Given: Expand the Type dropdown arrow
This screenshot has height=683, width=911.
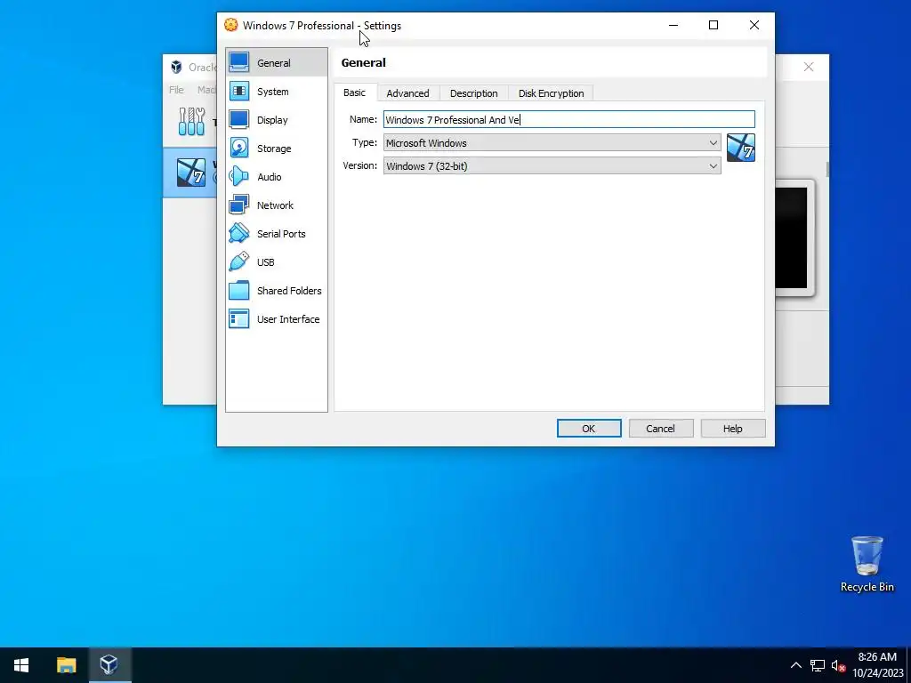Looking at the screenshot, I should coord(713,143).
